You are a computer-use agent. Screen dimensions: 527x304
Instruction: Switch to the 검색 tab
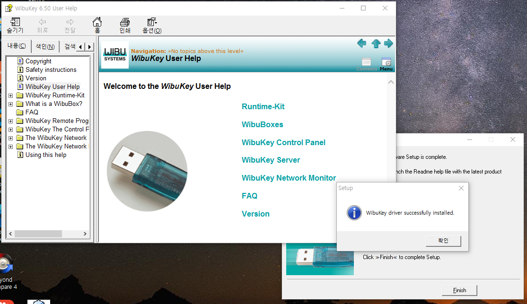coord(70,46)
